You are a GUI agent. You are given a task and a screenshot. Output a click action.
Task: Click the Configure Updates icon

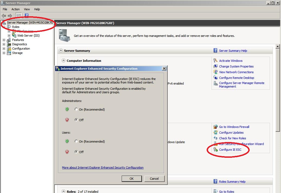(215, 132)
